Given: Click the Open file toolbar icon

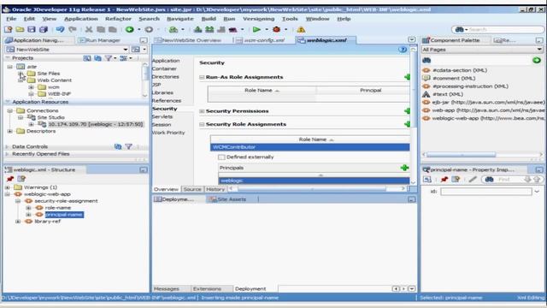Looking at the screenshot, I should pyautogui.click(x=20, y=30).
